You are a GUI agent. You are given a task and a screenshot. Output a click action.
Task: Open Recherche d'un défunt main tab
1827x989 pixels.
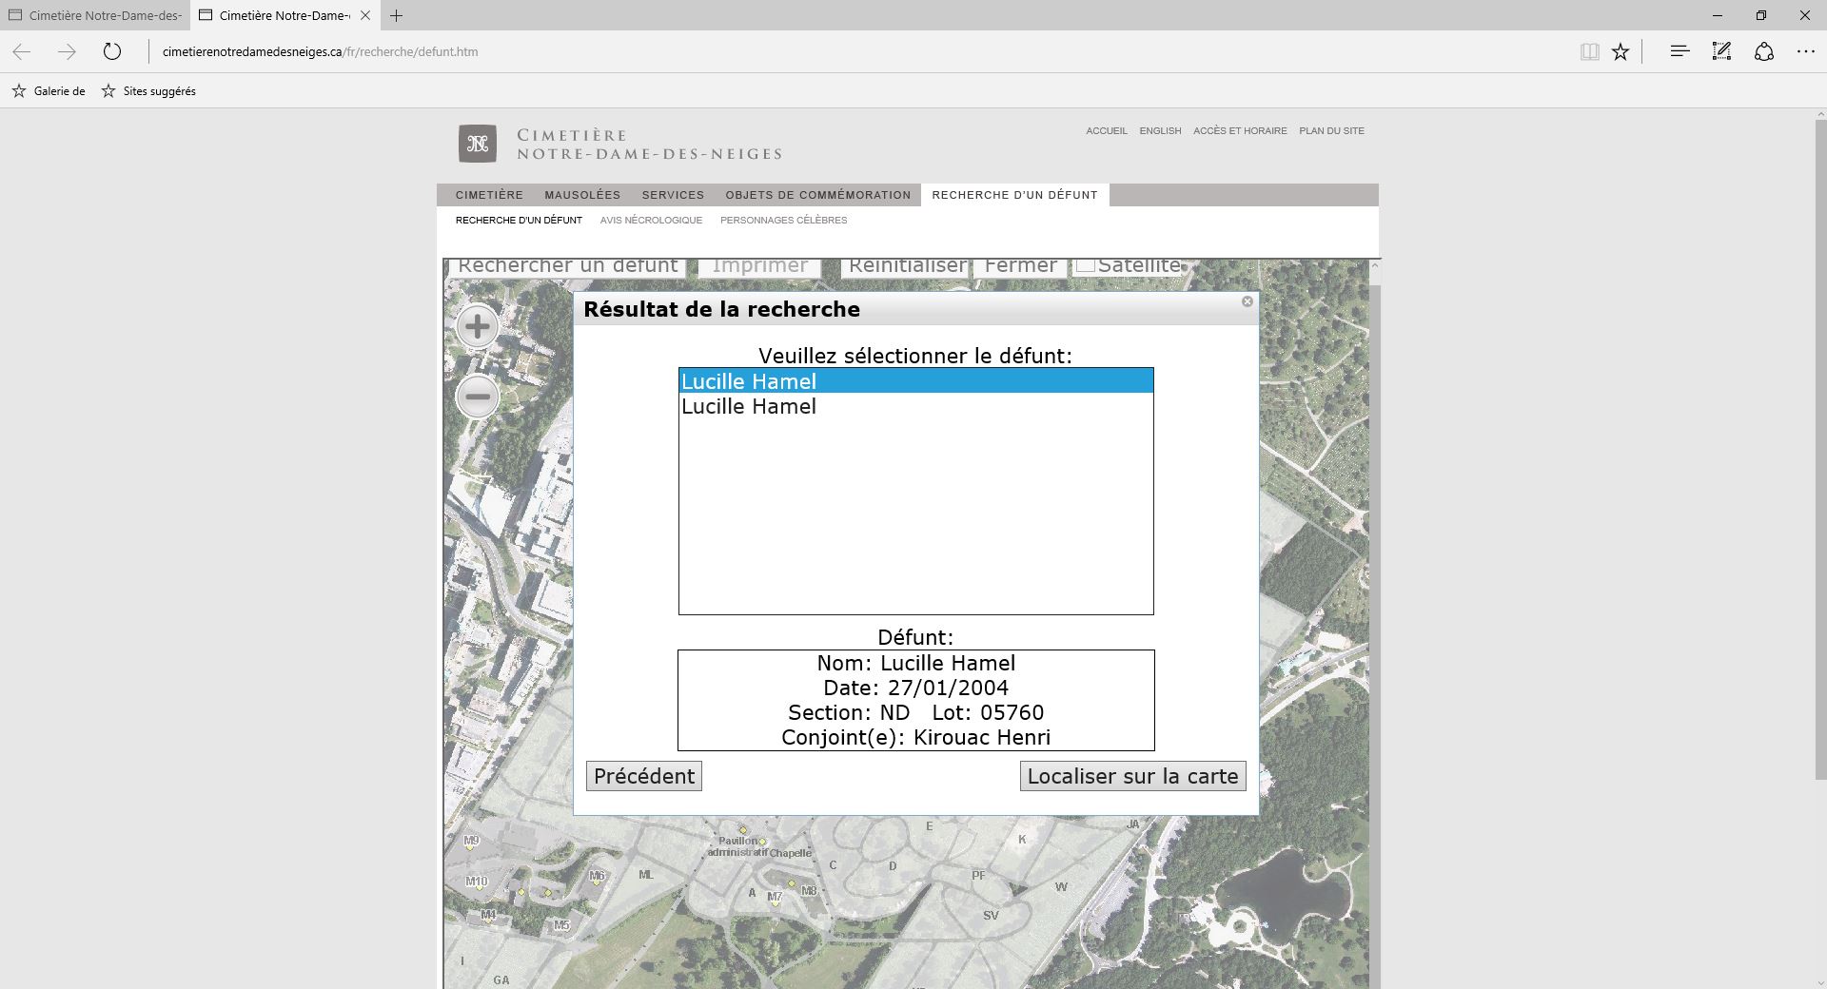(1014, 195)
